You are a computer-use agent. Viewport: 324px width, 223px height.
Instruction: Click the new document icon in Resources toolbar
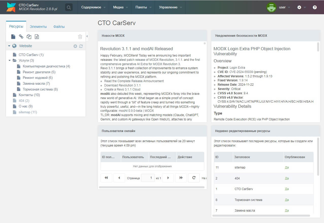tap(13, 37)
